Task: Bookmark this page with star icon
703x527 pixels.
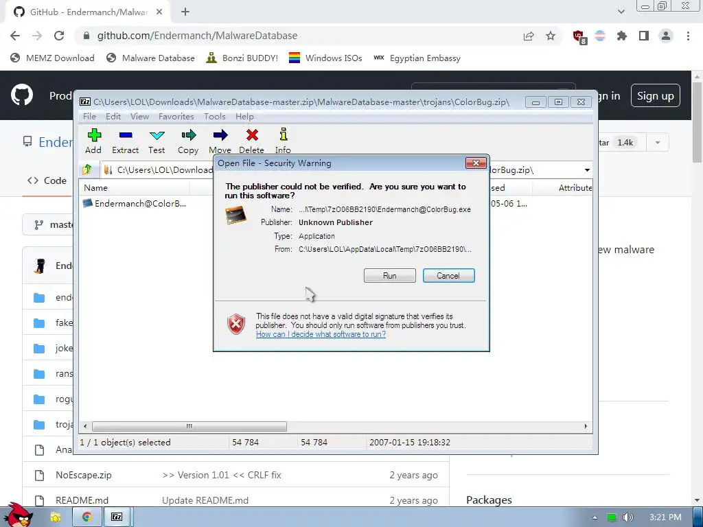Action: click(x=551, y=36)
